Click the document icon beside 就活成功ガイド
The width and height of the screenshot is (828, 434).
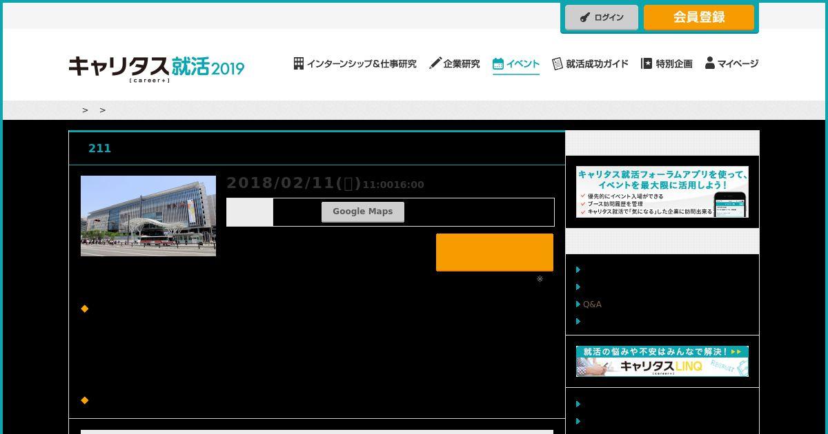point(558,63)
